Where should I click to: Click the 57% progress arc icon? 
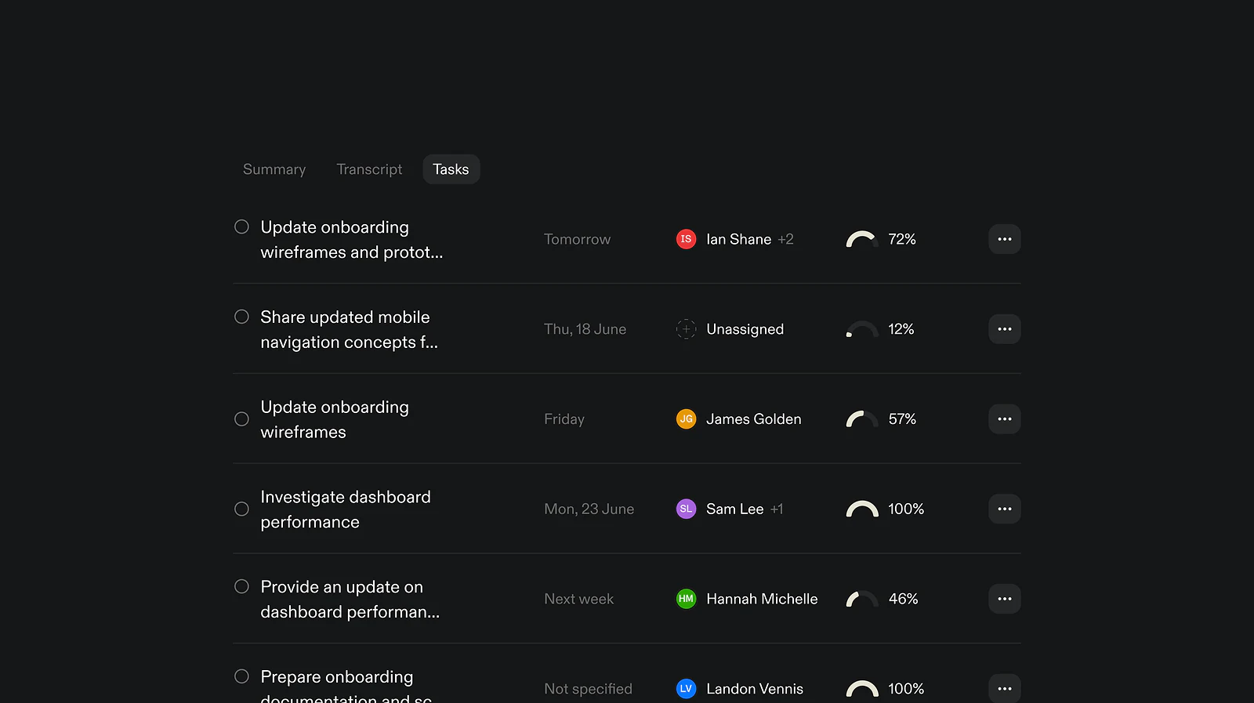(x=862, y=419)
